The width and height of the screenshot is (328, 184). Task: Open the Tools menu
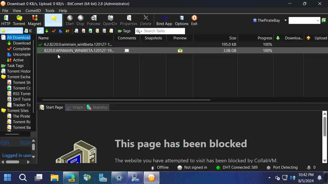coord(50,10)
